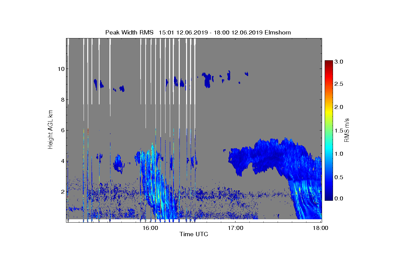Click the "RMS m/s" colorbar label
398x265 pixels.
click(x=346, y=130)
